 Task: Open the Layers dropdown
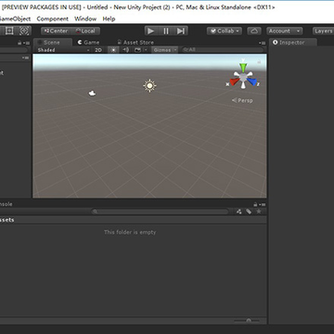(324, 31)
